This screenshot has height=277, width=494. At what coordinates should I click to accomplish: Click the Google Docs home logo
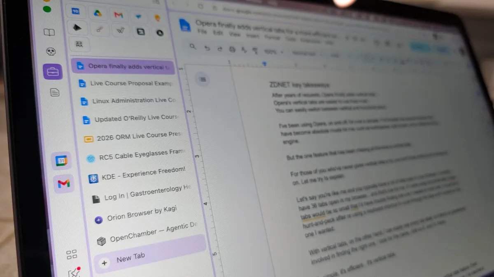pyautogui.click(x=185, y=25)
